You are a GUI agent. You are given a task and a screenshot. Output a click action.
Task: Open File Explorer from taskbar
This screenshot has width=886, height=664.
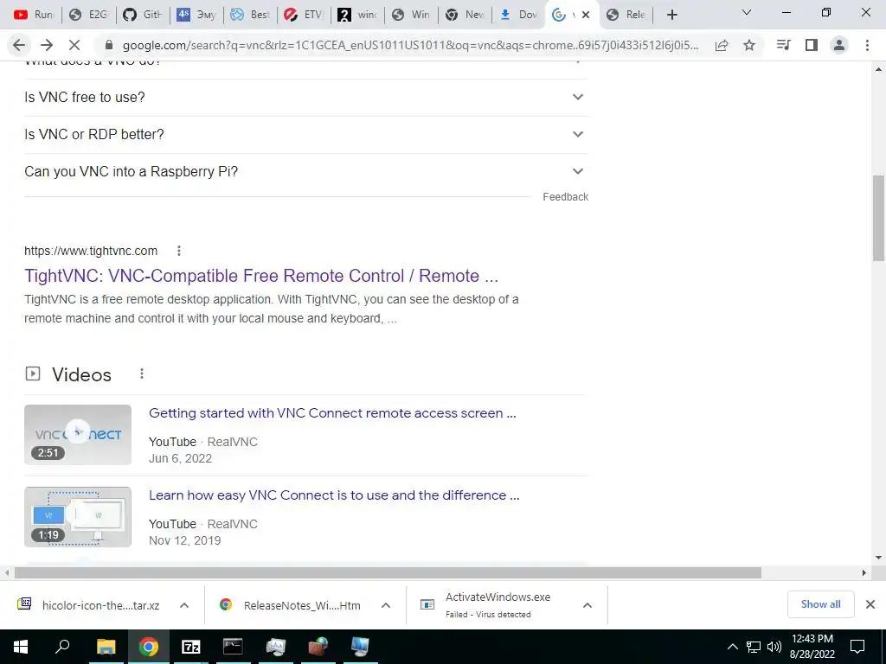[106, 647]
